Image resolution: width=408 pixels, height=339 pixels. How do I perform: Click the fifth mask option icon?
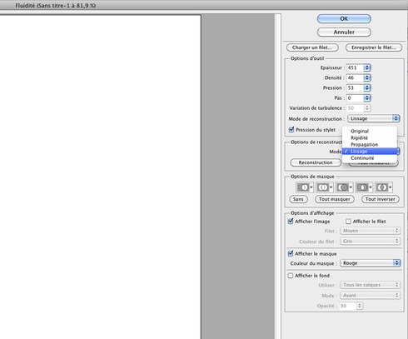[384, 187]
